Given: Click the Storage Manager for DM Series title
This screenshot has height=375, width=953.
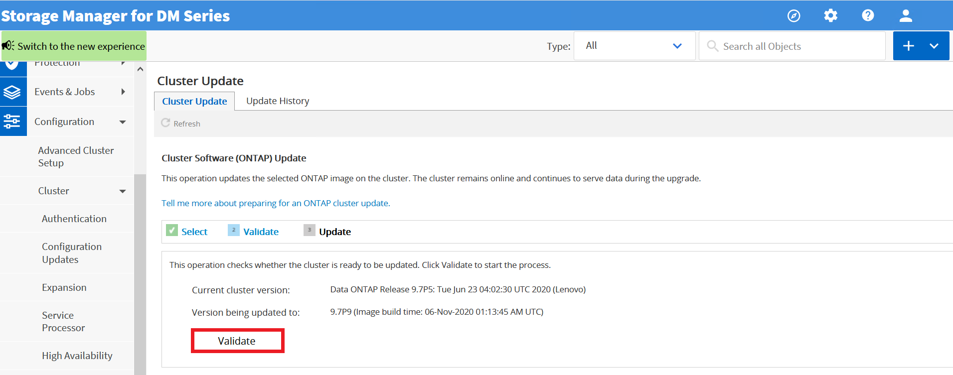Looking at the screenshot, I should pos(116,16).
